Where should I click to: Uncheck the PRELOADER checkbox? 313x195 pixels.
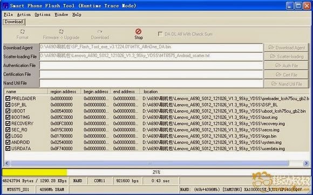point(8,99)
